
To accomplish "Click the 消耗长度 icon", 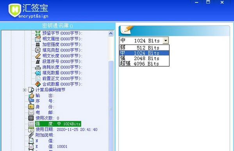I will coord(38,67).
